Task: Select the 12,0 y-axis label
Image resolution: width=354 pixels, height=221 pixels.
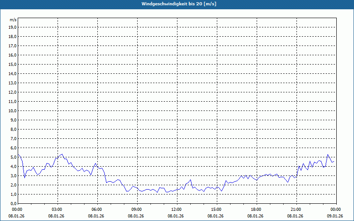Action: tap(12, 92)
